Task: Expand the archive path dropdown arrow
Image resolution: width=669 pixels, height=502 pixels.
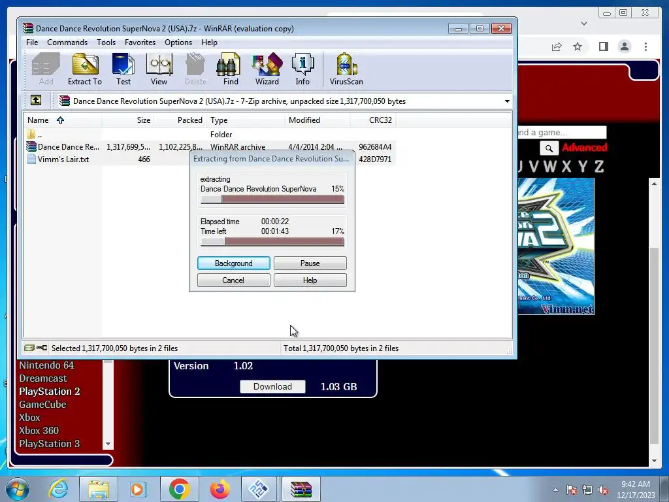Action: [x=507, y=101]
